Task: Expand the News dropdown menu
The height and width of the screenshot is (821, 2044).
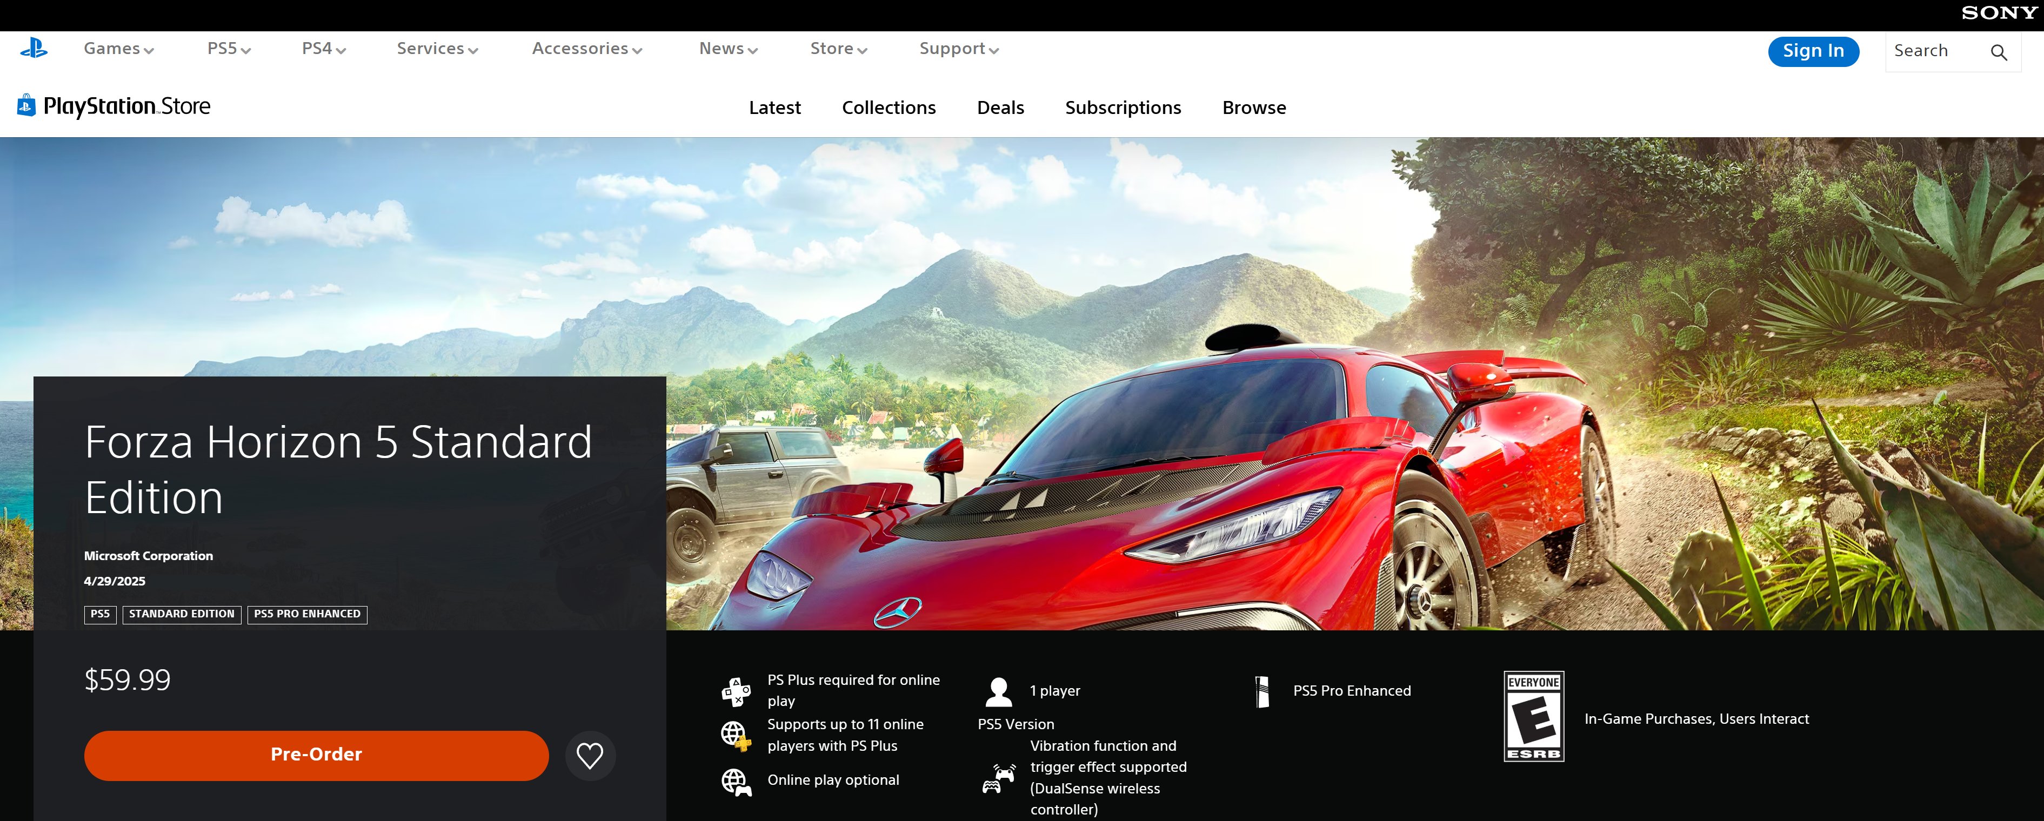Action: point(727,49)
